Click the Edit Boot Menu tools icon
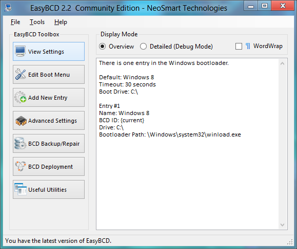Screen dimensions: 297x249 point(21,74)
